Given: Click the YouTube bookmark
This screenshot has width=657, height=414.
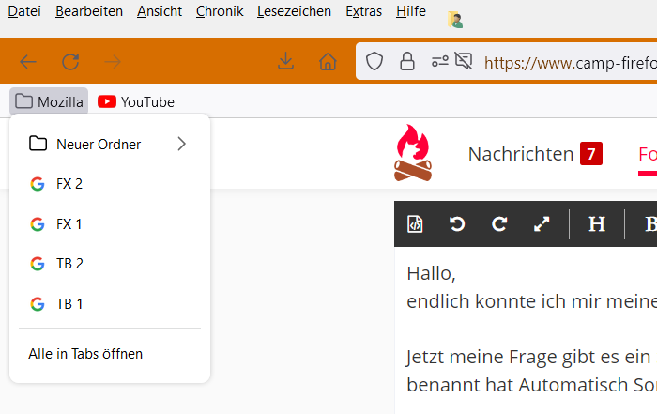Looking at the screenshot, I should [136, 101].
